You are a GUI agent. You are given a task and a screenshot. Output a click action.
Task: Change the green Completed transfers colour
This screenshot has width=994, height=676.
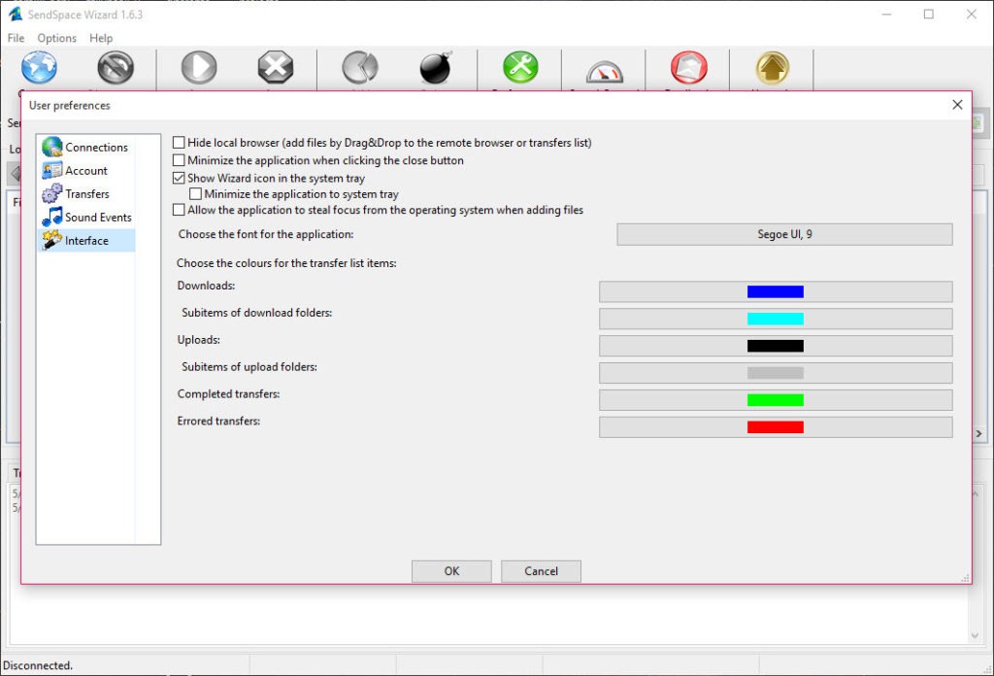pos(776,399)
